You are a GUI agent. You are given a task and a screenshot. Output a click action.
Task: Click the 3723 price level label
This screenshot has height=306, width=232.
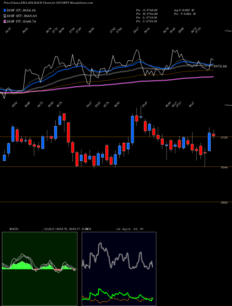pyautogui.click(x=224, y=138)
